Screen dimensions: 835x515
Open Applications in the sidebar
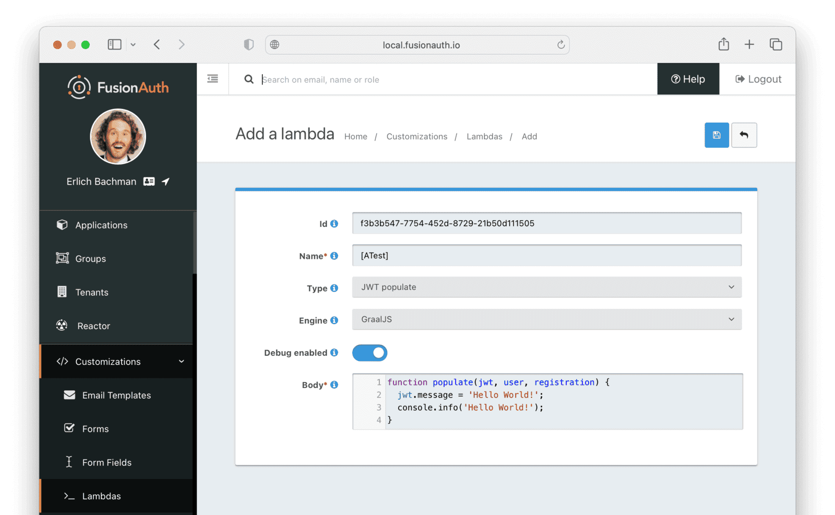tap(116, 225)
